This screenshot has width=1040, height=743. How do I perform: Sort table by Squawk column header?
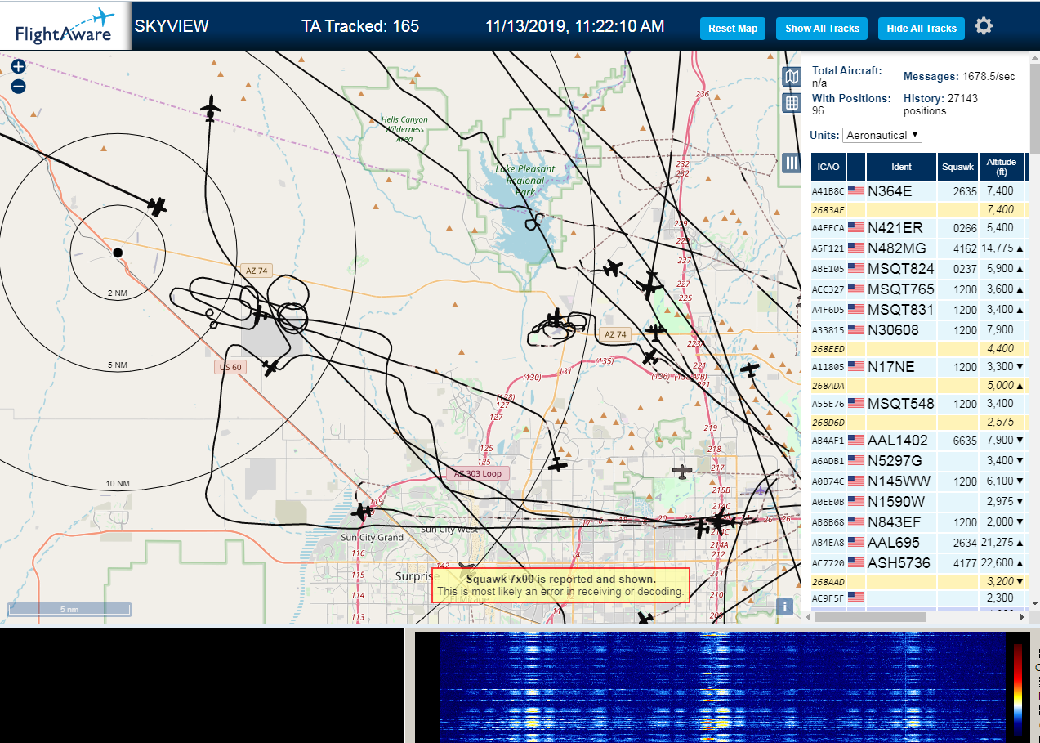pyautogui.click(x=958, y=167)
